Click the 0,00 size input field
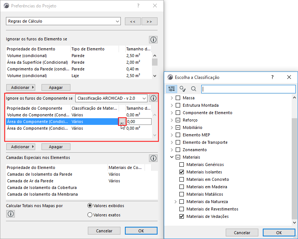Screen dimensions: 298x239 (x=139, y=122)
